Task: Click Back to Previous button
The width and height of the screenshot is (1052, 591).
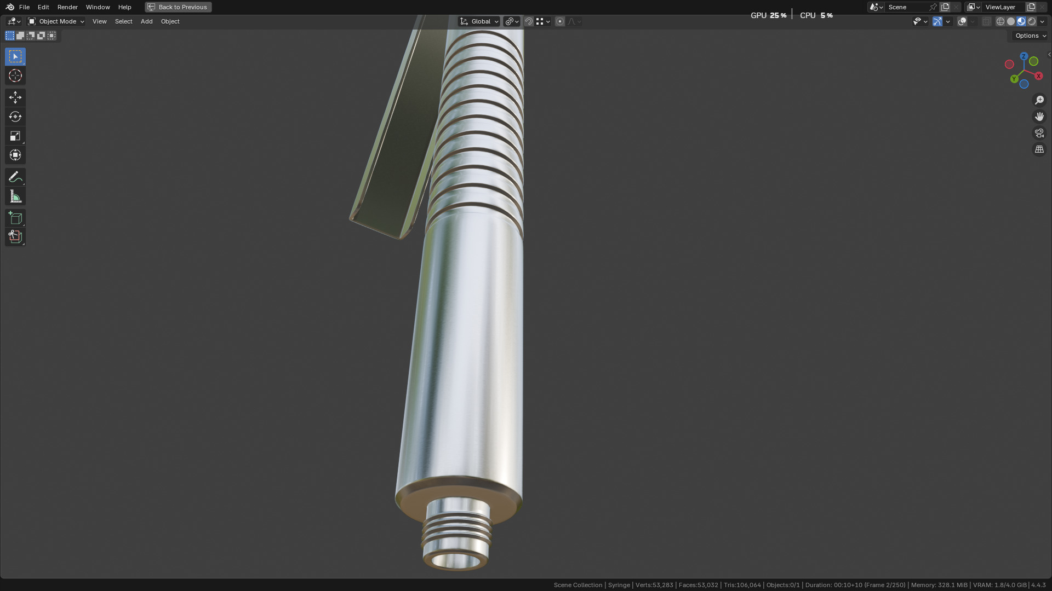Action: (x=178, y=7)
